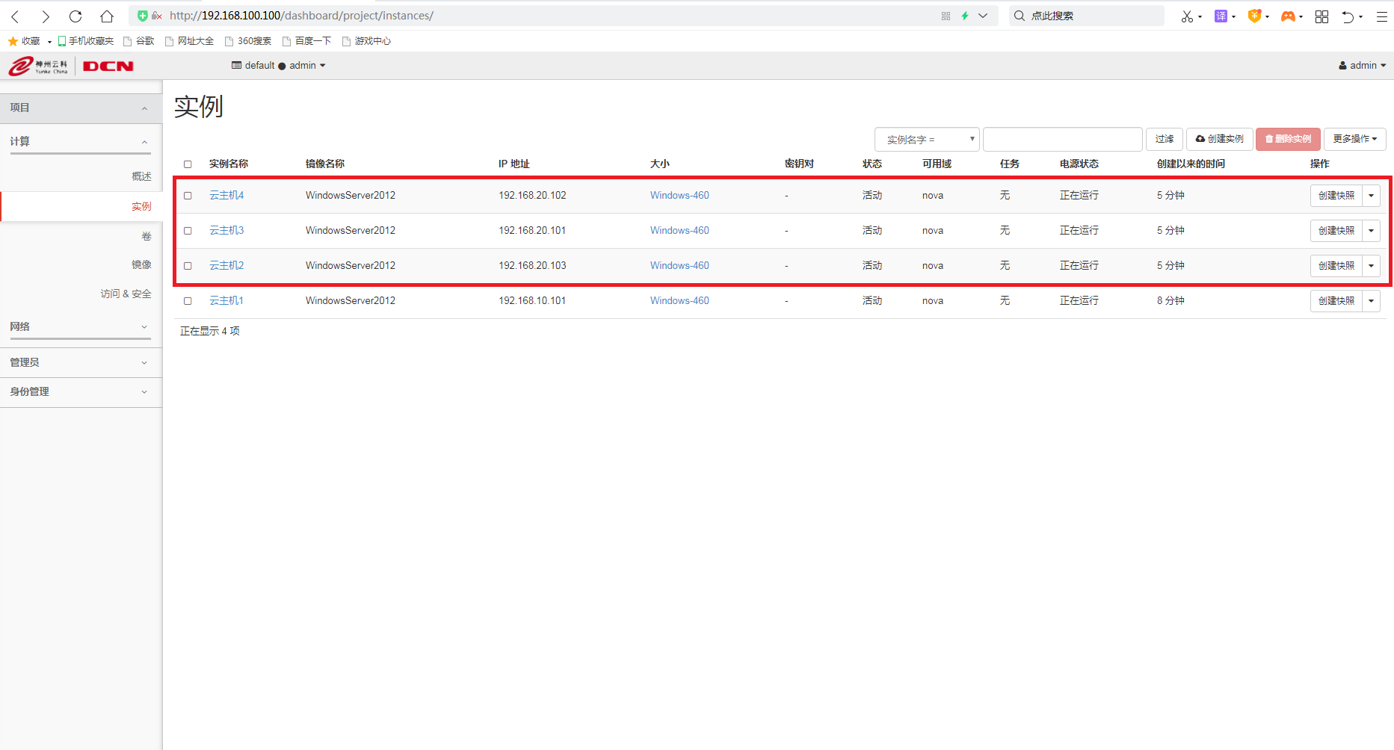Screen dimensions: 1394x750
Task: Check the box for 云主机3
Action: pyautogui.click(x=188, y=231)
